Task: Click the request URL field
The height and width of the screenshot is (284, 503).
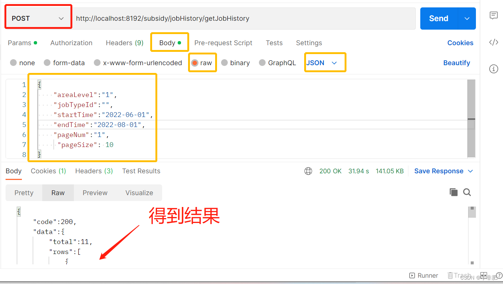Action: click(243, 19)
